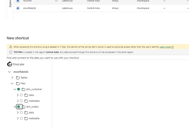
Task: Expand metadata folder under dim_customer
Action: (17, 101)
